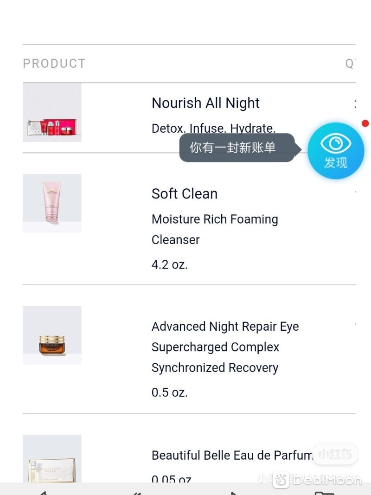Select the Detox. Infuse. Hydrate. subtitle

(214, 129)
